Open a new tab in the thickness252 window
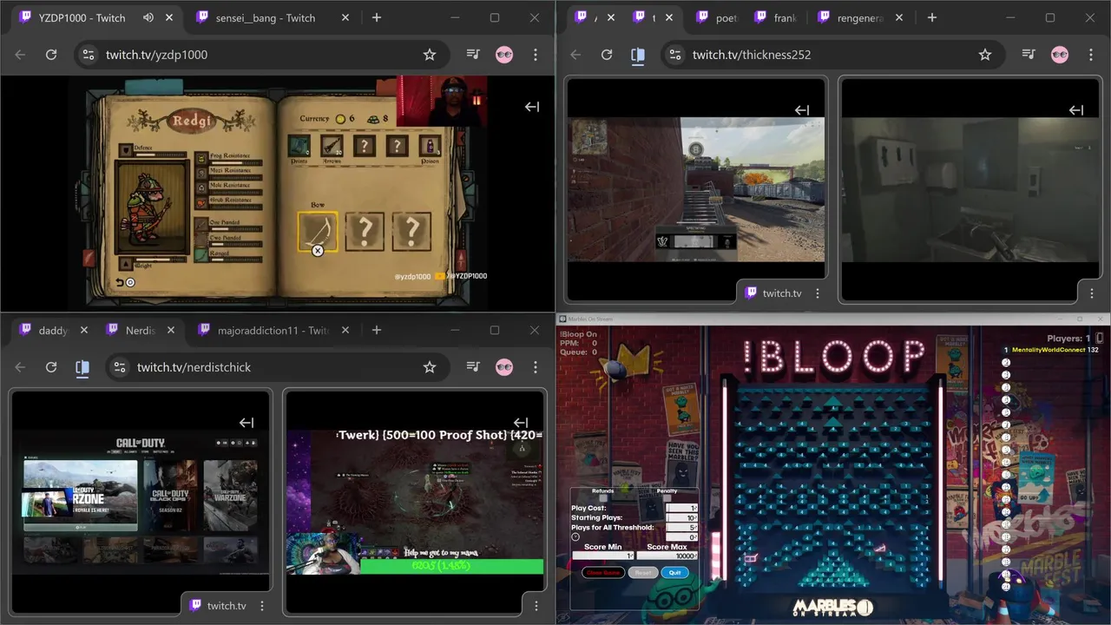 (x=932, y=17)
